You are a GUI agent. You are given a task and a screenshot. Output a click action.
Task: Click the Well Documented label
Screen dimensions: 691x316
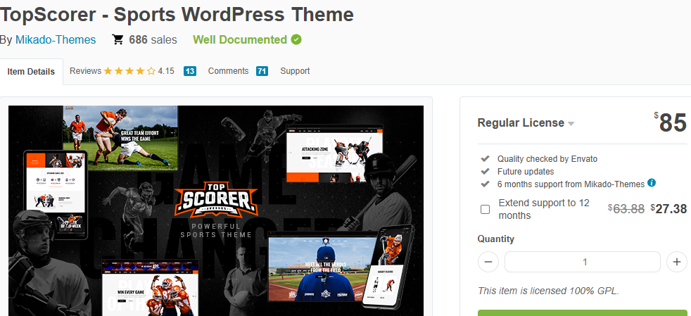coord(240,39)
